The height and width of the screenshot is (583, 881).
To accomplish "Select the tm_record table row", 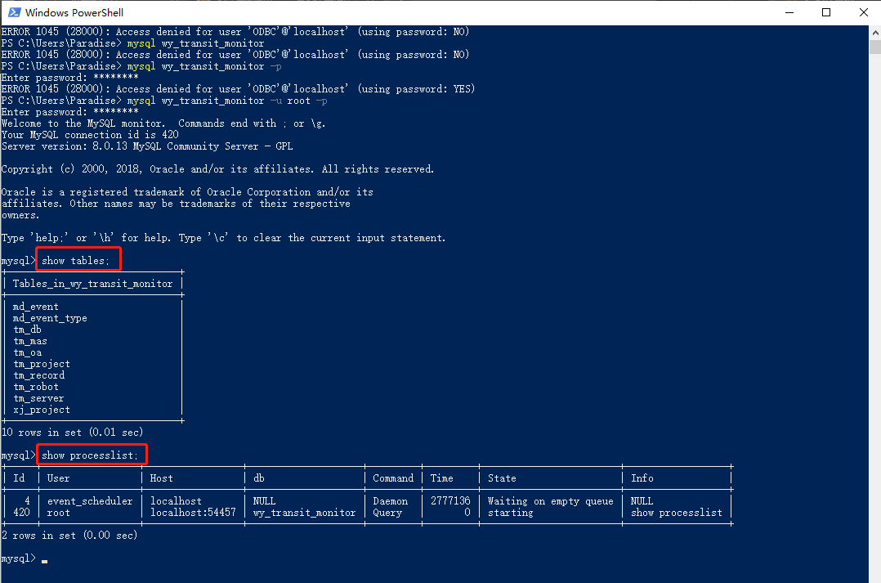I will pyautogui.click(x=38, y=375).
